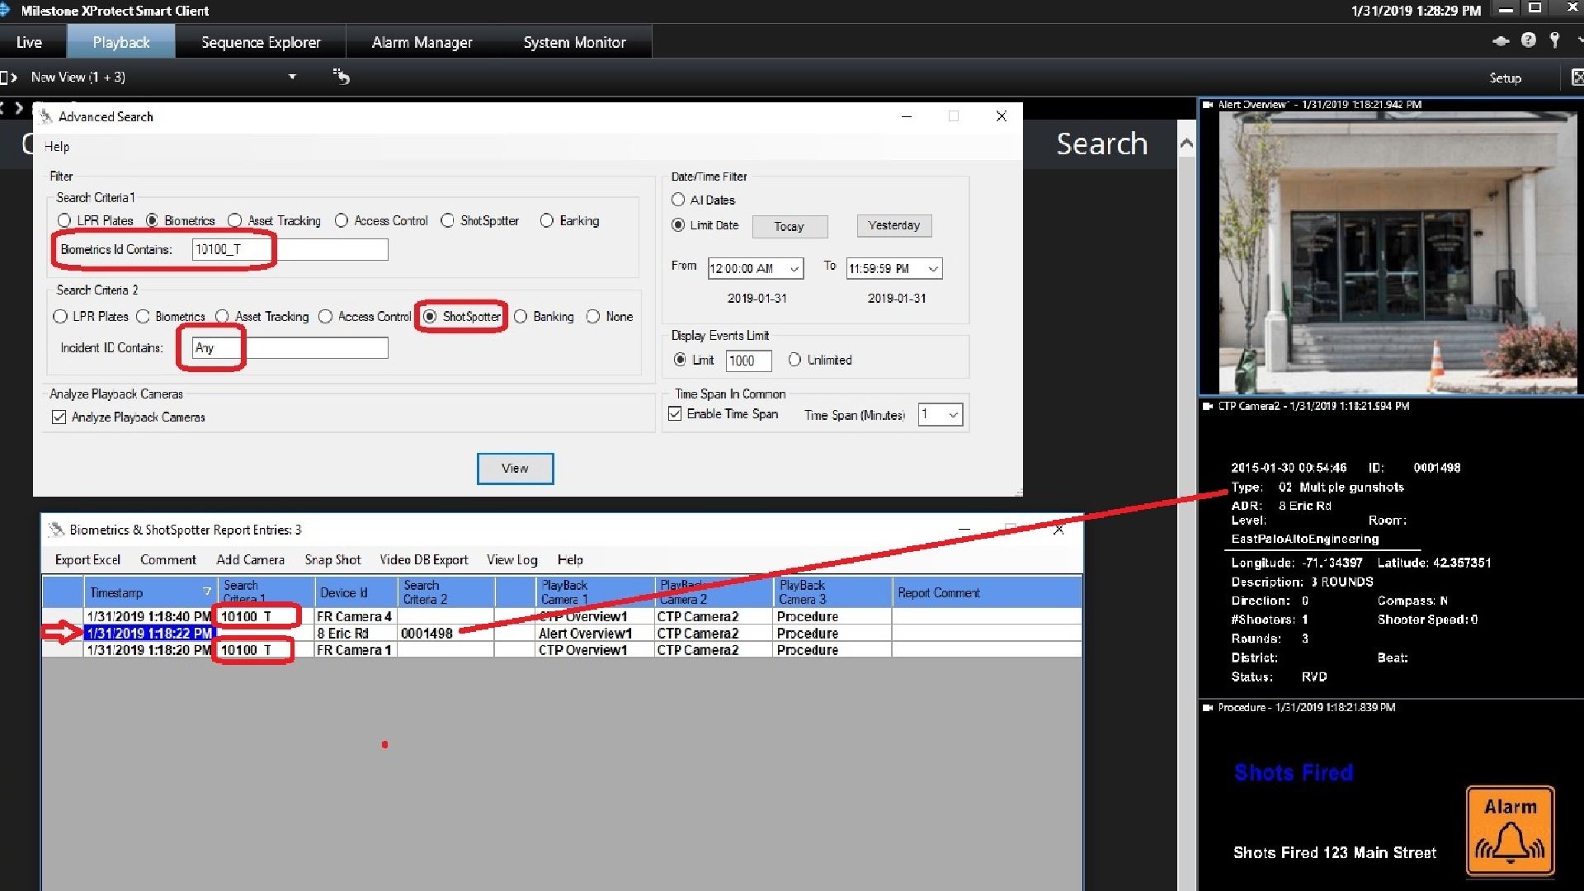Toggle the fullscreen icon beside Setup
The image size is (1584, 891).
coord(1577,77)
